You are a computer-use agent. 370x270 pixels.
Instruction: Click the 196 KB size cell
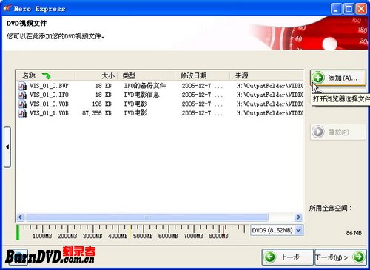102,104
